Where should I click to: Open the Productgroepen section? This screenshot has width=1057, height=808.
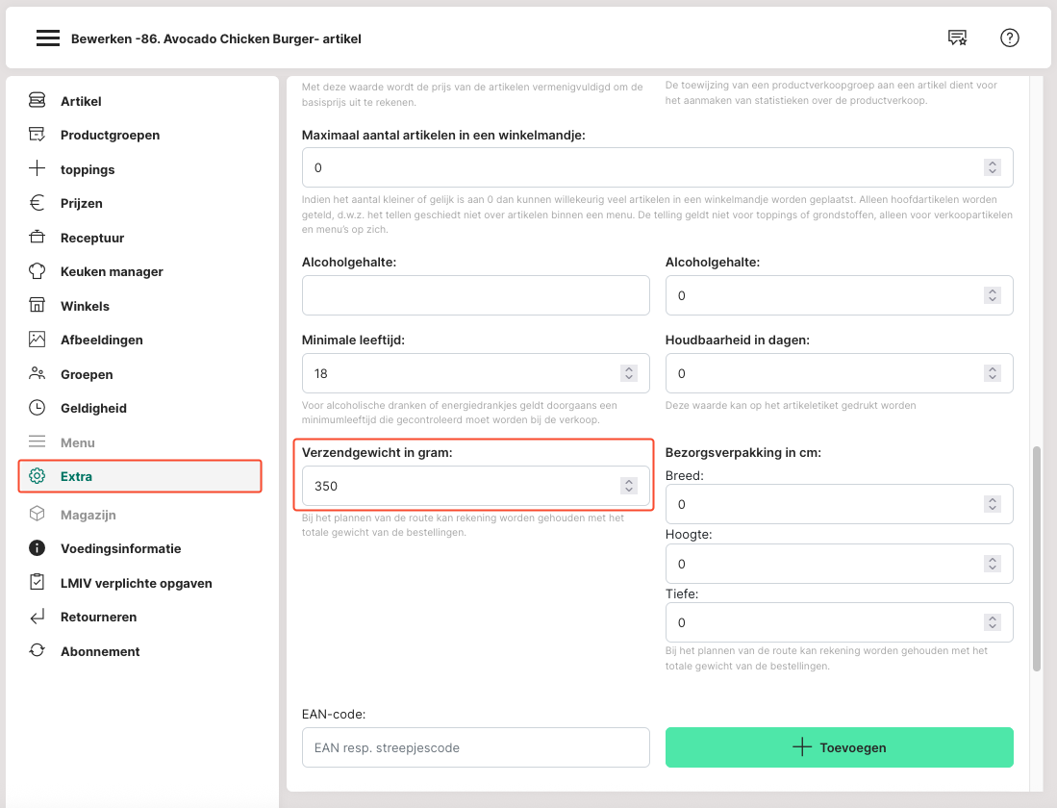110,135
